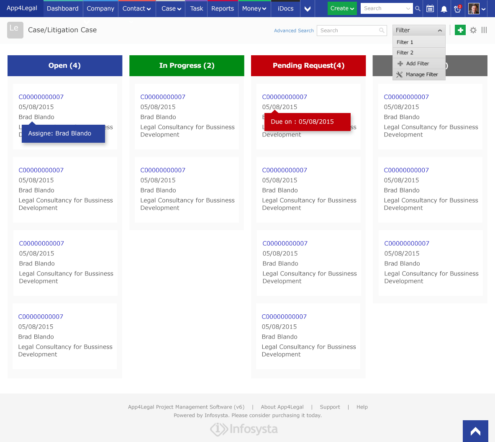
Task: Expand the Contact menu
Action: pos(137,8)
